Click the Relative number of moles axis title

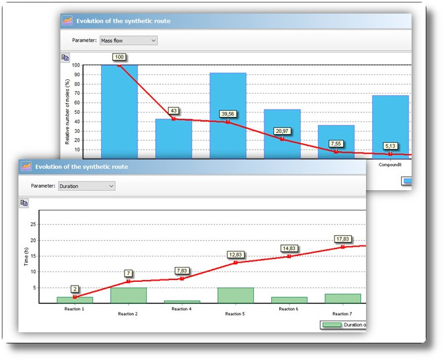(67, 112)
